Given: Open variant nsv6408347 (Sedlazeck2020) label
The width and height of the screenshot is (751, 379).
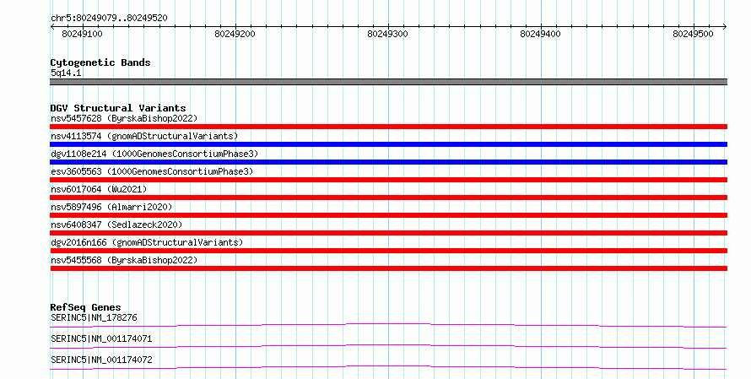Looking at the screenshot, I should pos(116,225).
